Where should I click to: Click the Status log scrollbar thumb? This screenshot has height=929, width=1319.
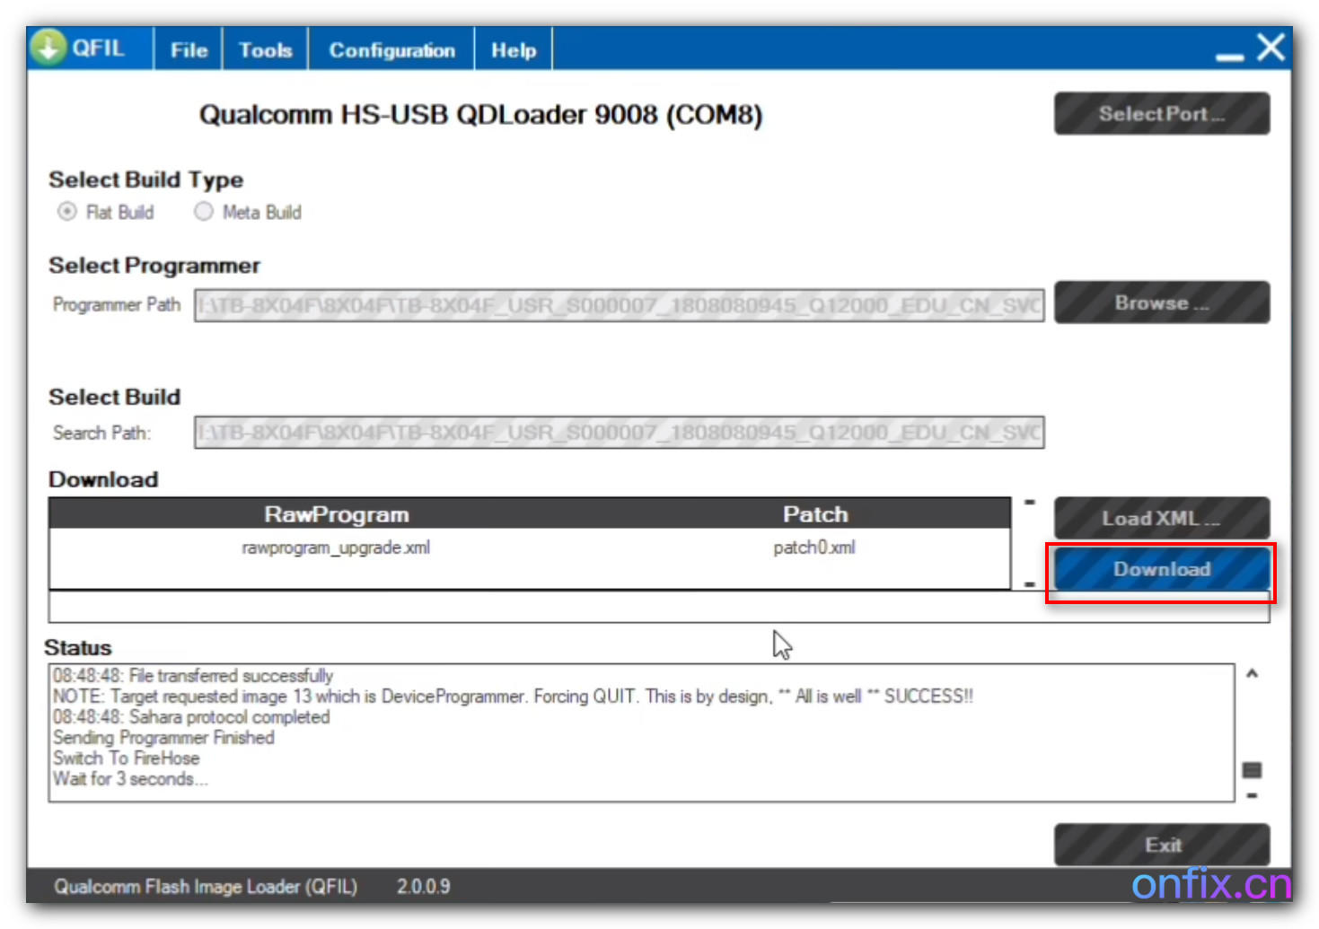click(1252, 770)
